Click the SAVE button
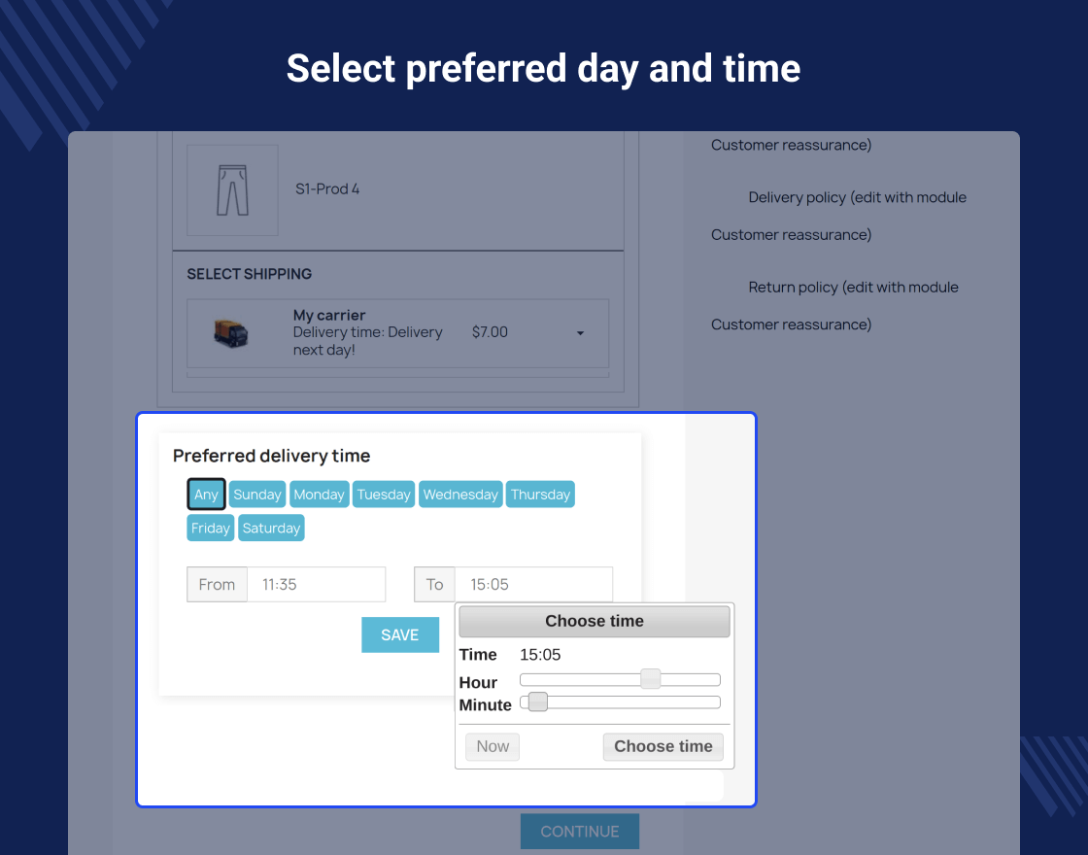 [x=400, y=634]
